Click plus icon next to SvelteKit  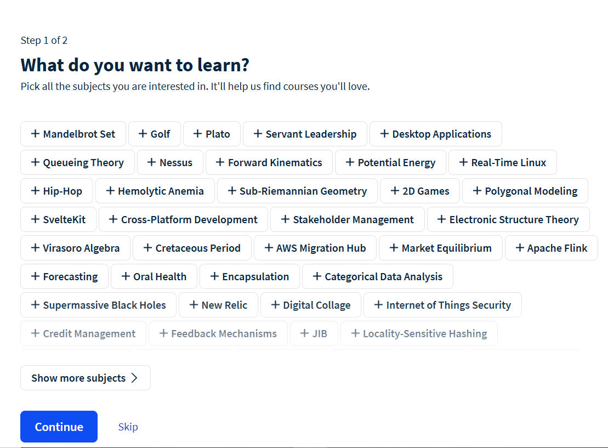tap(35, 219)
